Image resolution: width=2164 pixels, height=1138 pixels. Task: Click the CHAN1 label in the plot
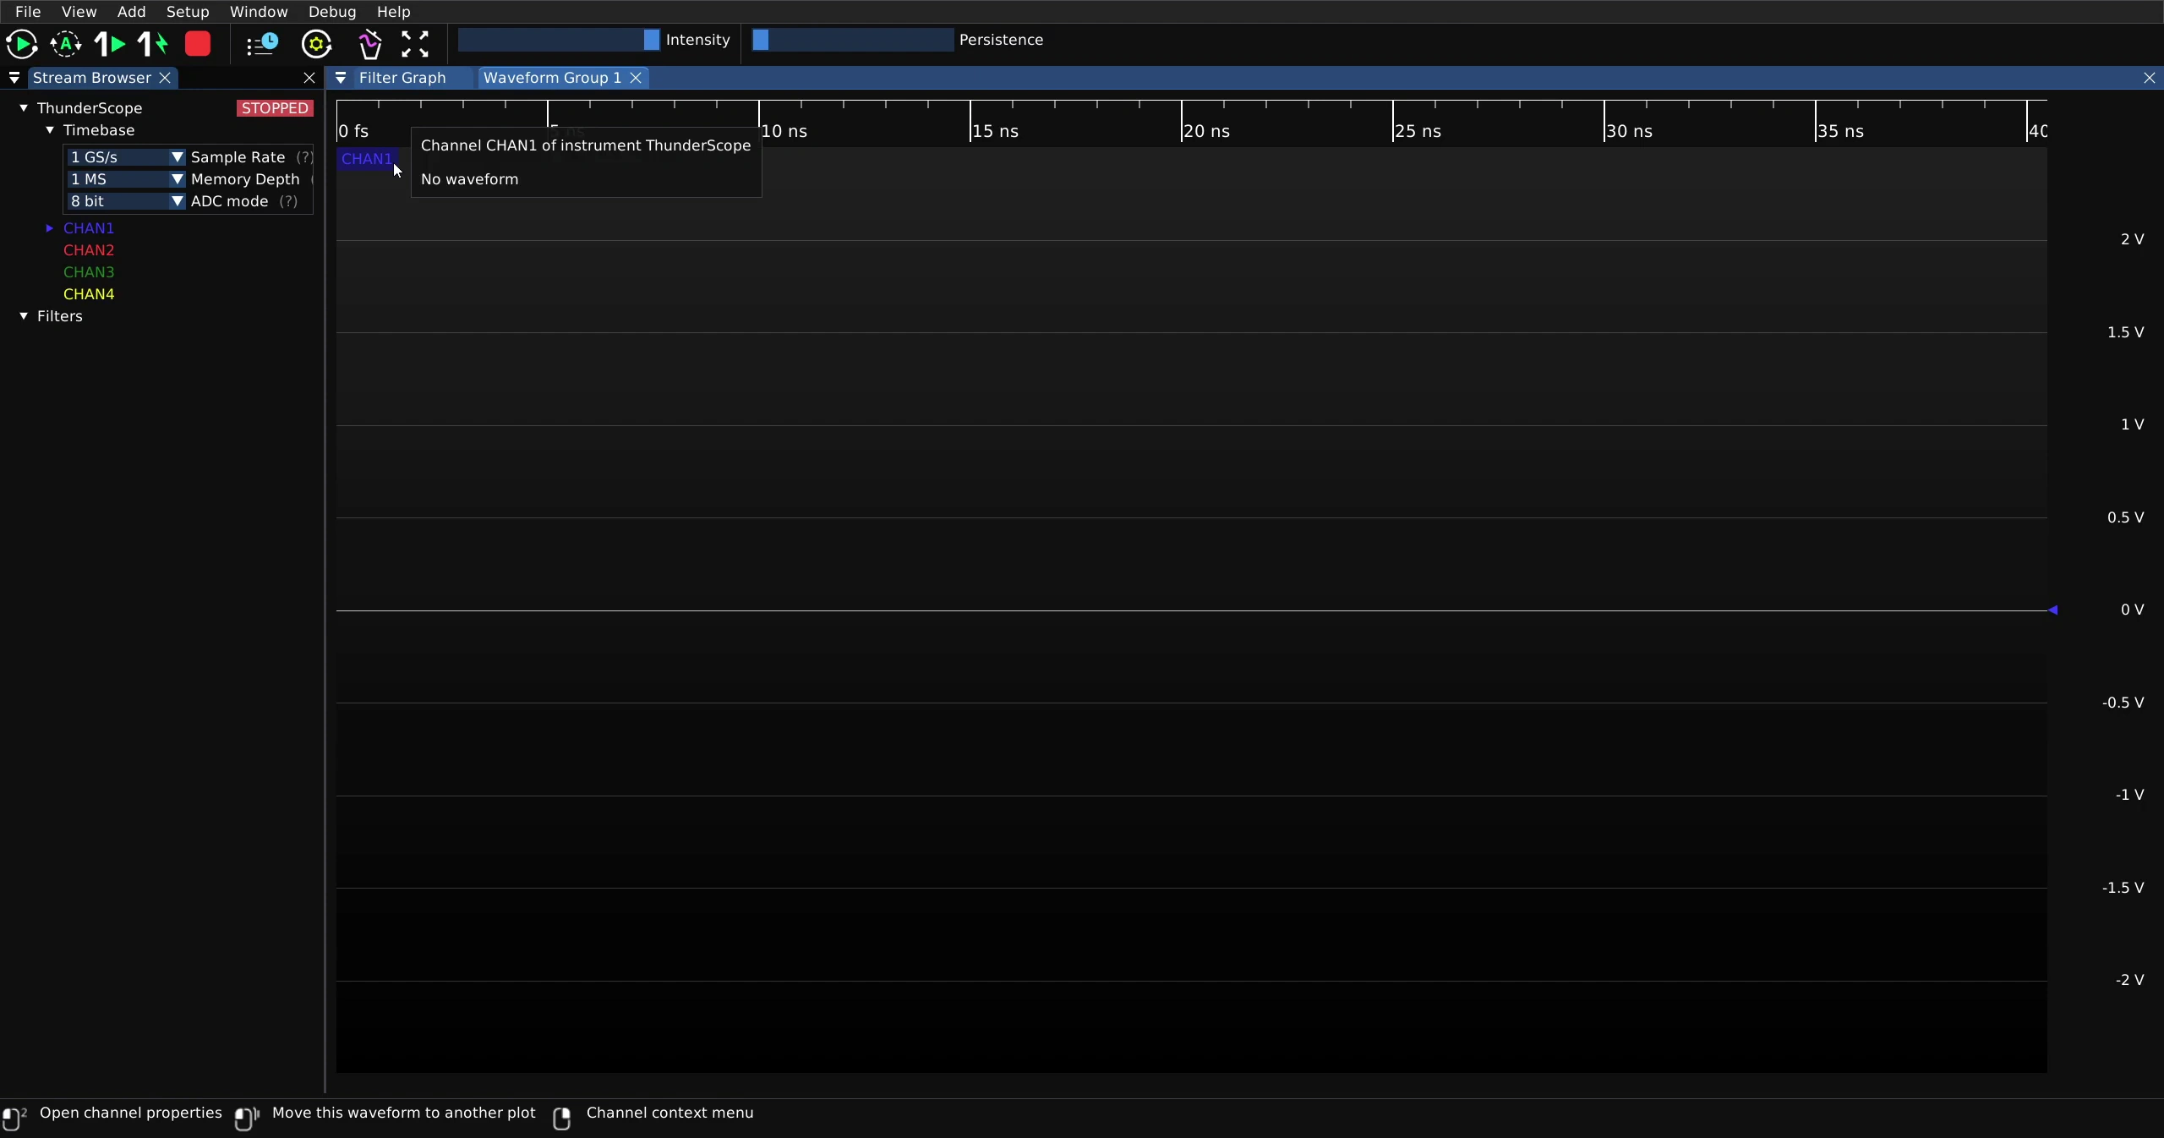coord(367,159)
